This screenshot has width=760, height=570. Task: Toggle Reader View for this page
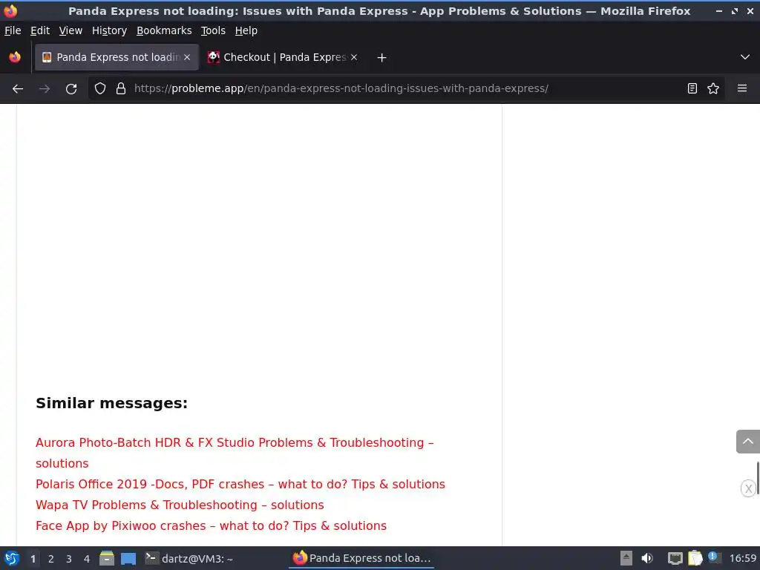[692, 88]
